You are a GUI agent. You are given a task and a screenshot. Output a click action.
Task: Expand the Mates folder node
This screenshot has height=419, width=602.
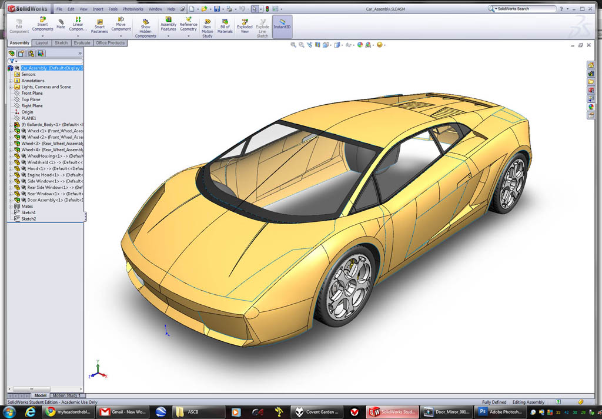coord(11,207)
